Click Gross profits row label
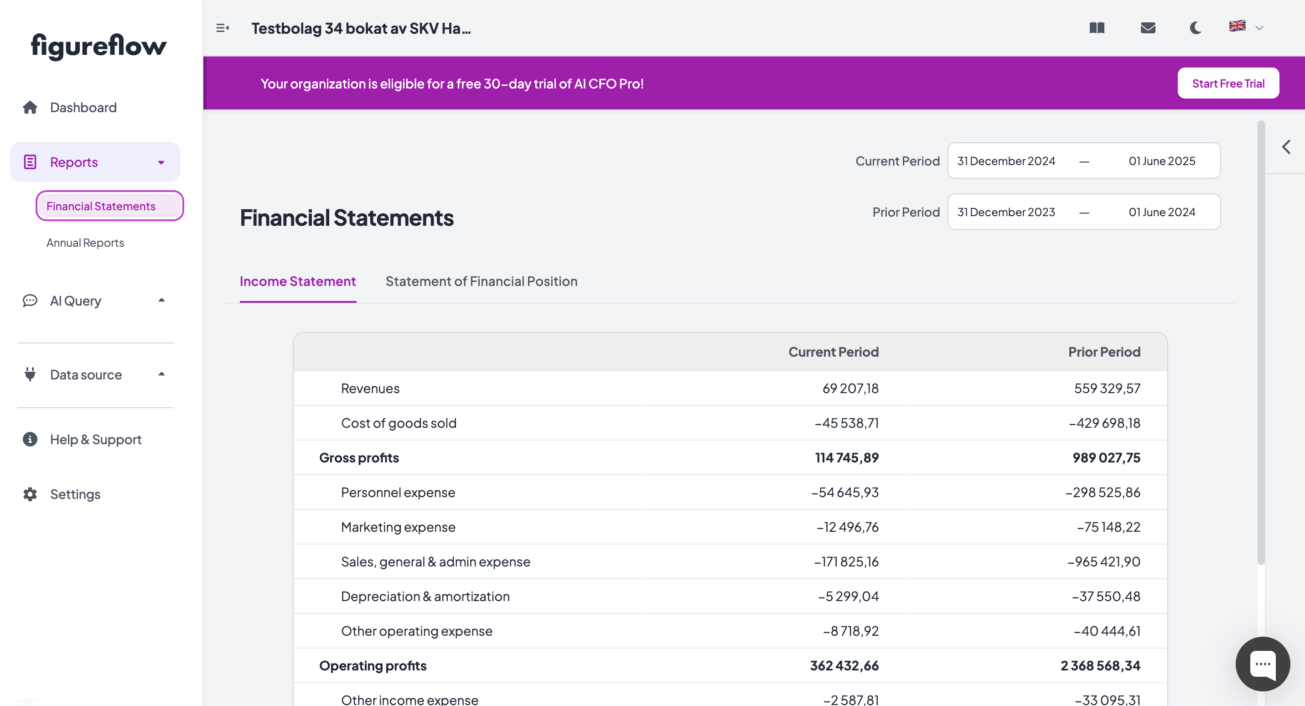The height and width of the screenshot is (706, 1305). 359,457
